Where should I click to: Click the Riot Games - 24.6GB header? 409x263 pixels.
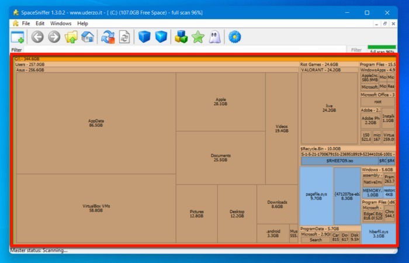329,64
